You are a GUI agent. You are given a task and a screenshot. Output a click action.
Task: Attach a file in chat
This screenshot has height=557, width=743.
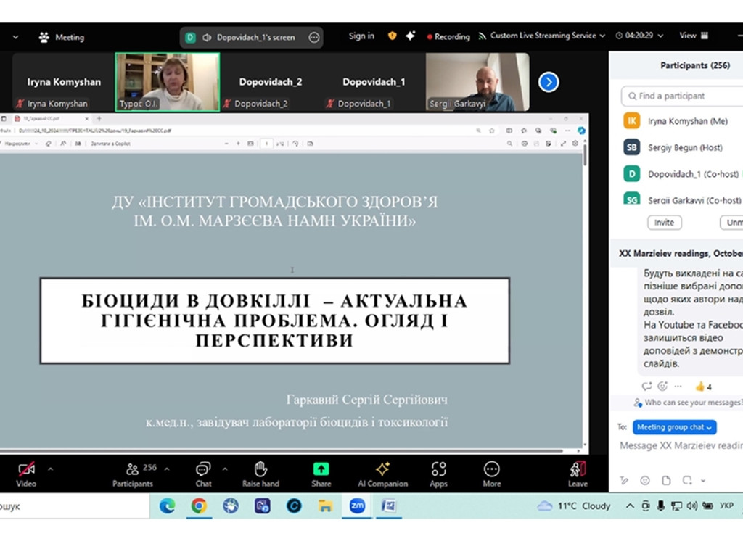(666, 480)
